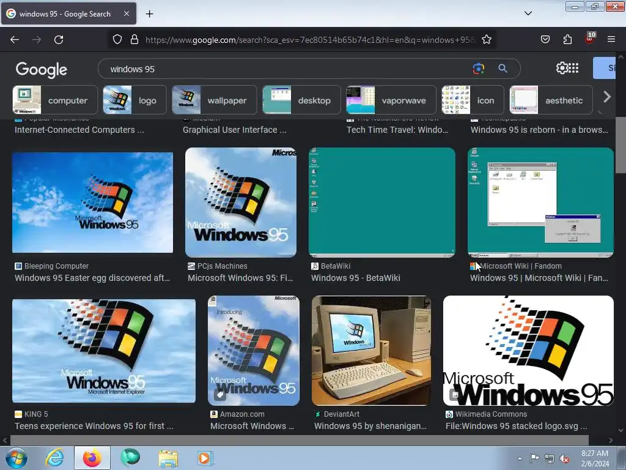Open the tracking protection shield icon

(x=117, y=39)
